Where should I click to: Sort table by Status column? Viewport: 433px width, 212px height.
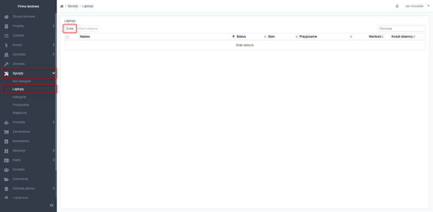coord(251,36)
